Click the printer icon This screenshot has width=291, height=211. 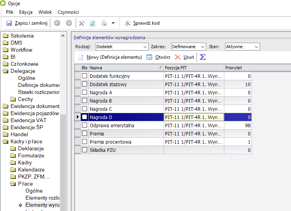(104, 23)
